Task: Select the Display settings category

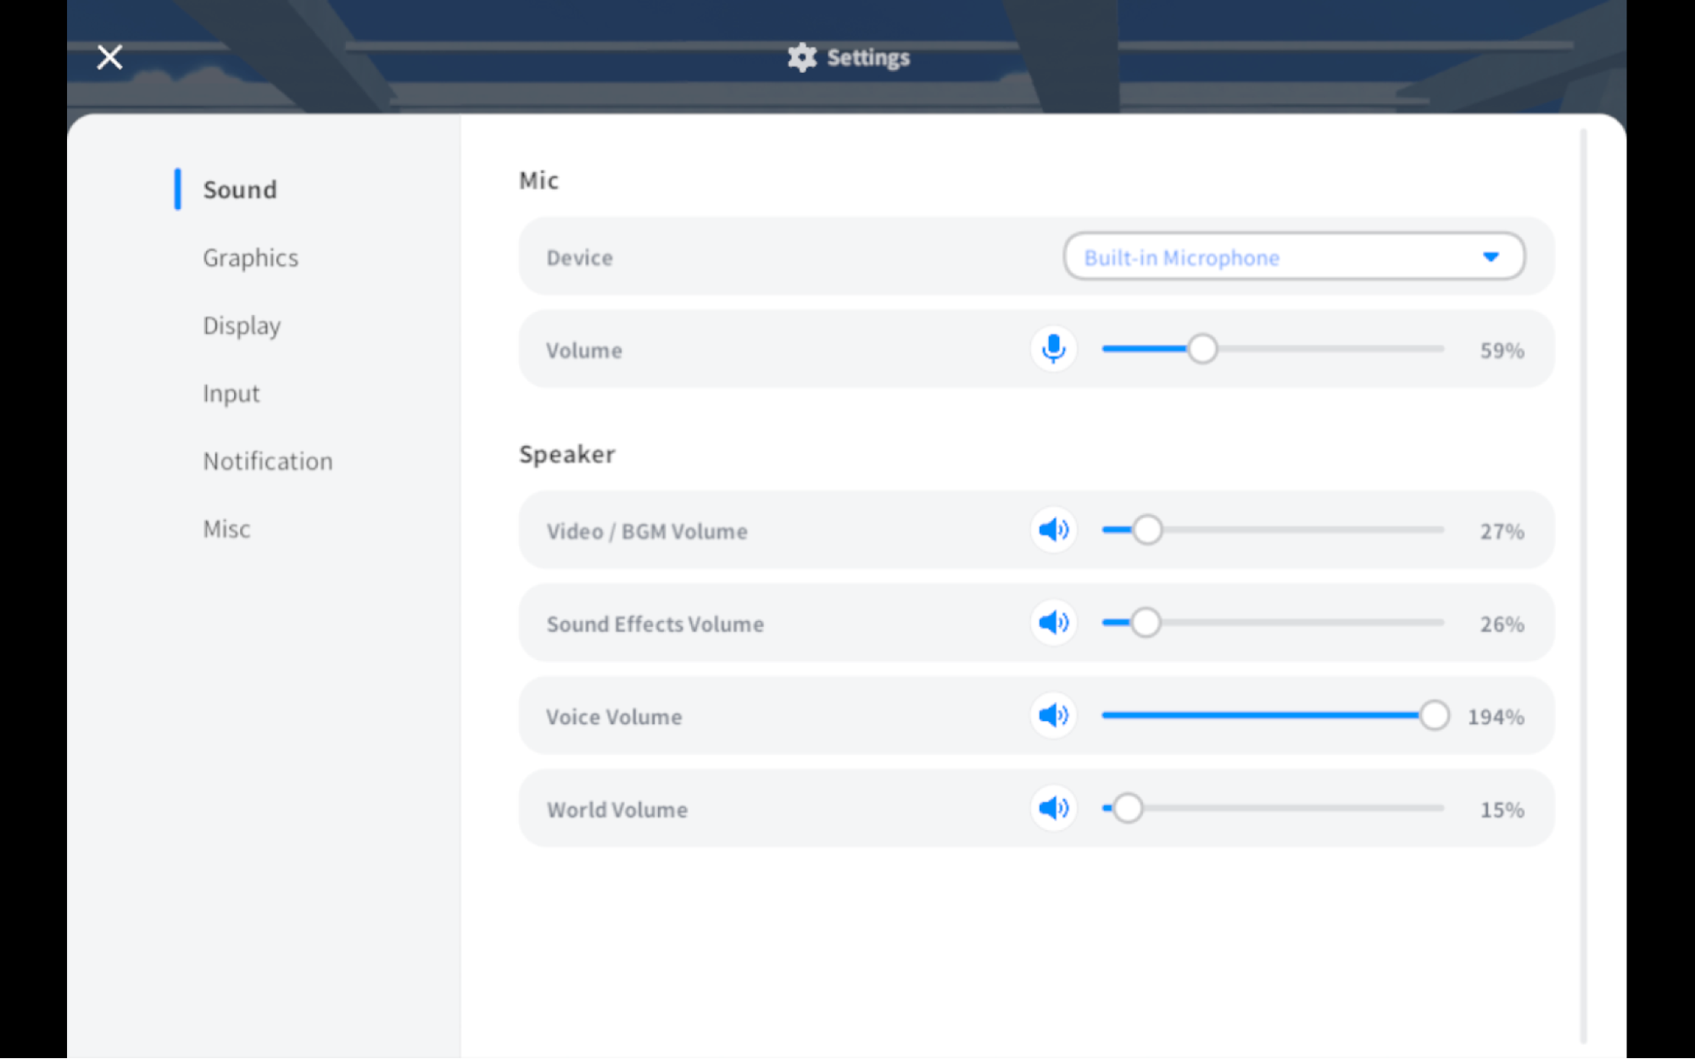Action: pyautogui.click(x=242, y=324)
